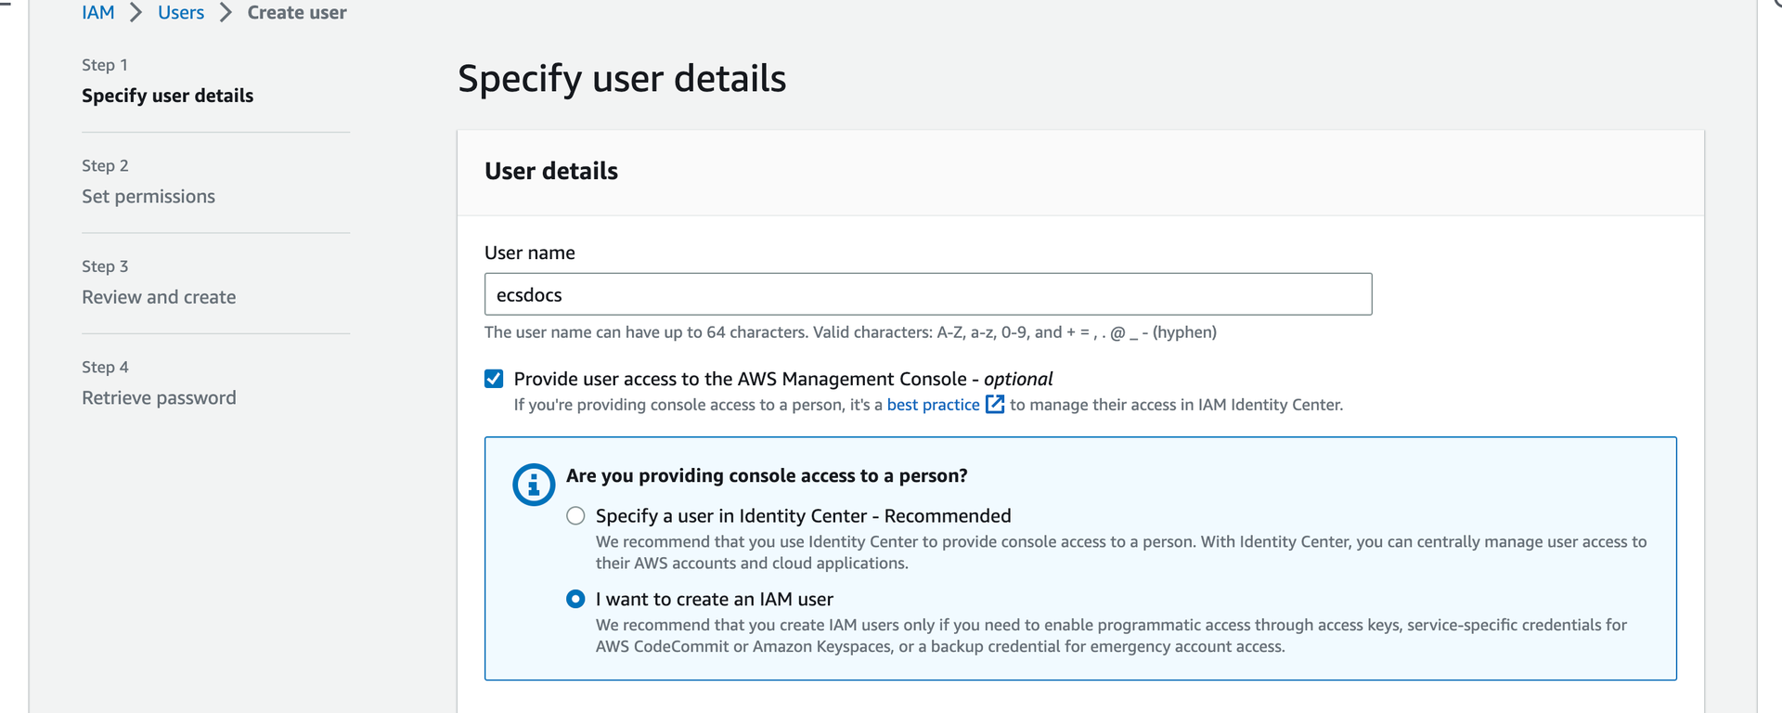This screenshot has height=713, width=1782.
Task: Go to Step 2 Set permissions
Action: (148, 197)
